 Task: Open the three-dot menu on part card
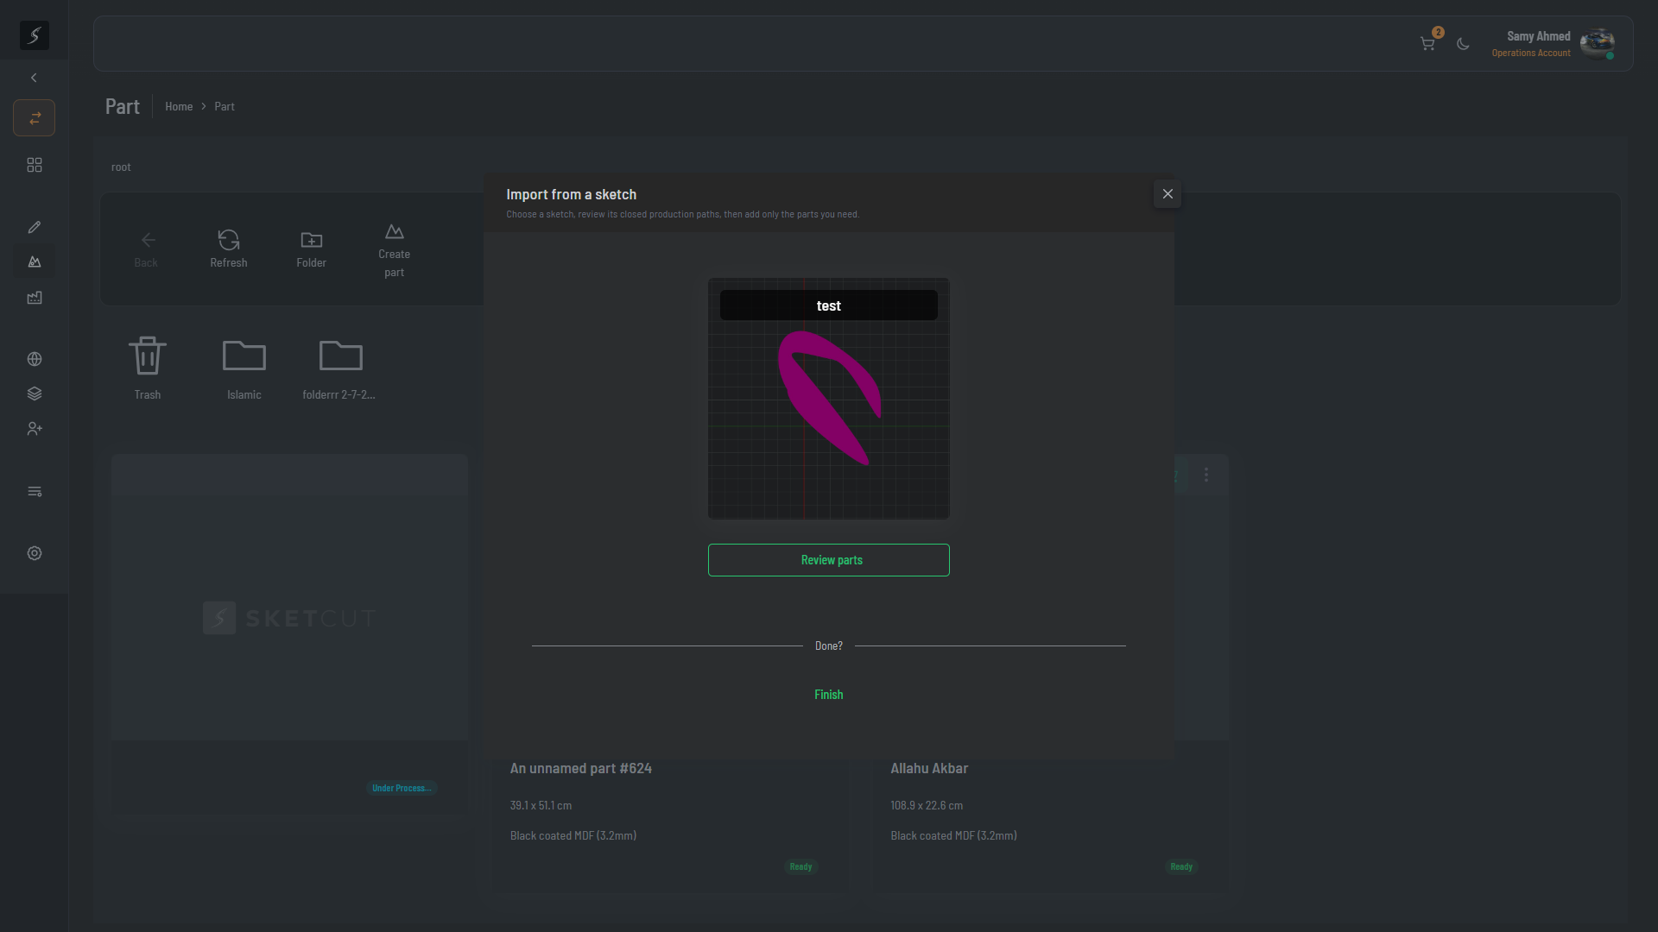click(1206, 475)
